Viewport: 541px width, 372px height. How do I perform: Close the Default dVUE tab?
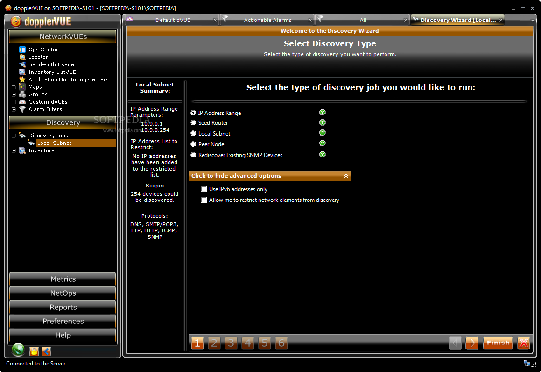point(215,21)
